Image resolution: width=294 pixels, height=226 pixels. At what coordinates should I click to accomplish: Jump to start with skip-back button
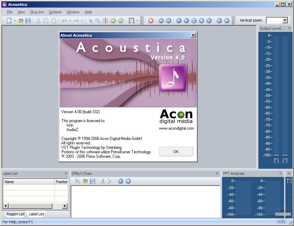(x=161, y=21)
